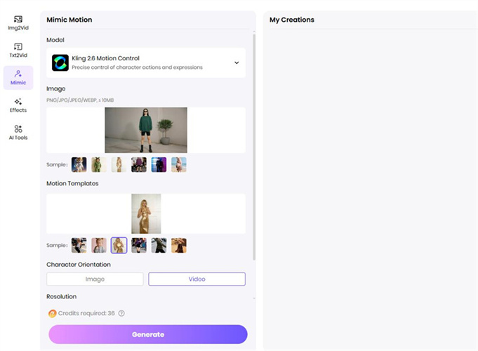Open the Txt2Vid sidebar section
The width and height of the screenshot is (478, 351).
point(18,51)
